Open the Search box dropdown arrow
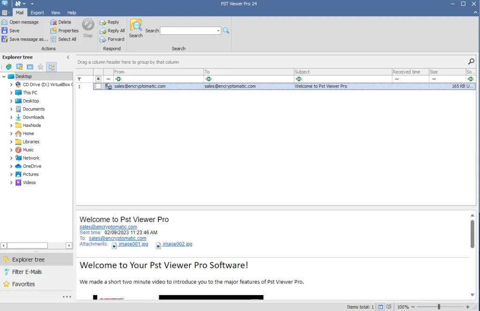 pyautogui.click(x=218, y=30)
